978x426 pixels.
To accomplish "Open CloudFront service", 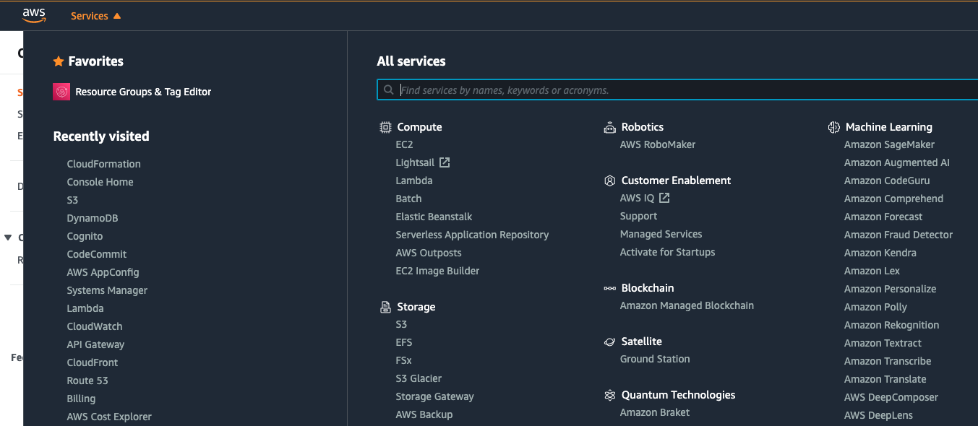I will click(92, 362).
